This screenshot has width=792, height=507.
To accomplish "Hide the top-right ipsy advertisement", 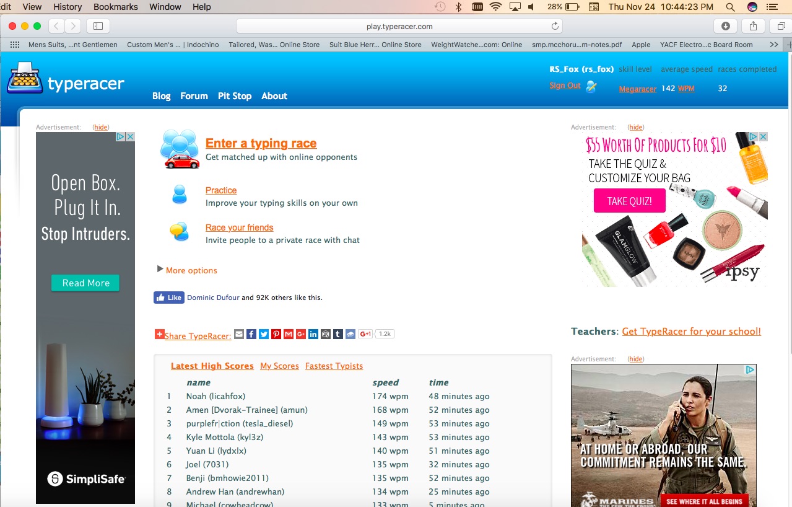I will click(636, 127).
